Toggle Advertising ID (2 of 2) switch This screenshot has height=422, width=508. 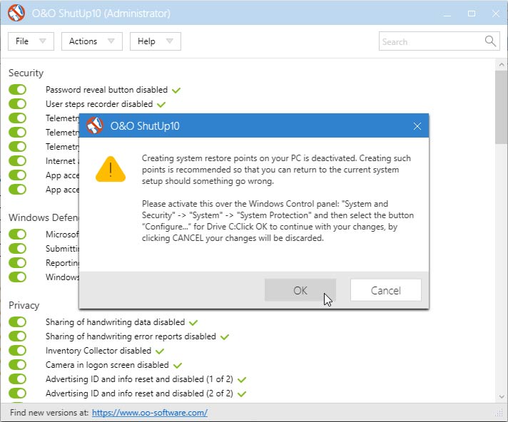[x=18, y=393]
